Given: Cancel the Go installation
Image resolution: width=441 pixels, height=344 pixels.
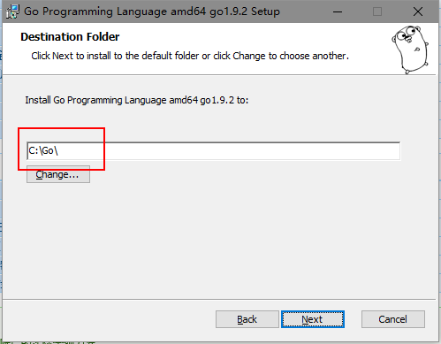Looking at the screenshot, I should (393, 319).
